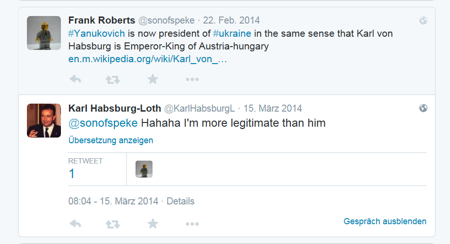The width and height of the screenshot is (450, 244).
Task: Click globe icon on Karl Habsburg-Loth's tweet
Action: coord(423,108)
